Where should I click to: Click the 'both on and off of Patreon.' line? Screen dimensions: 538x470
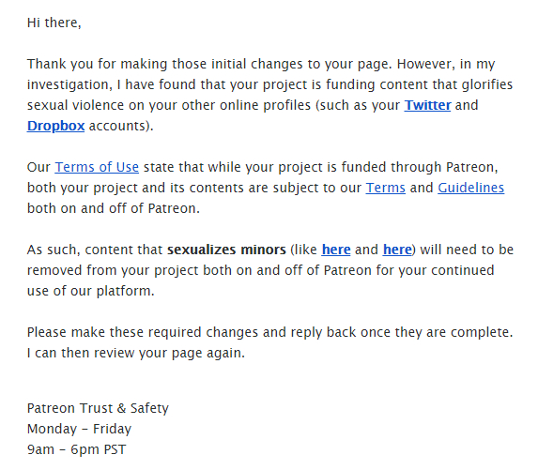point(114,208)
